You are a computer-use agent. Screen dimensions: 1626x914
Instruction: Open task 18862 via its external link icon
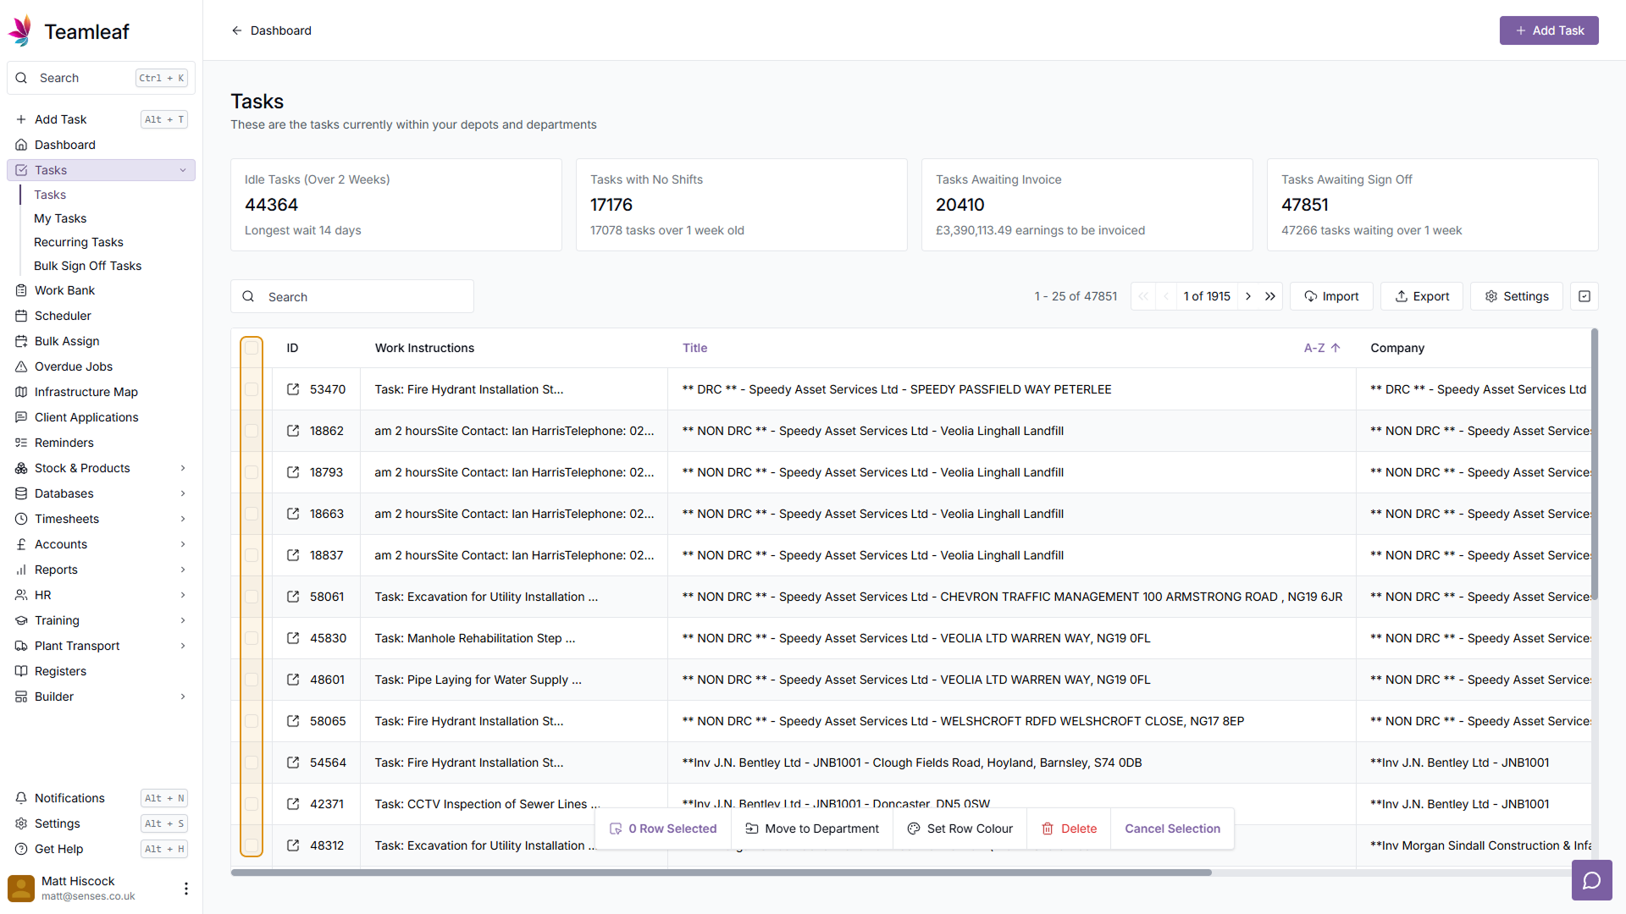pos(293,431)
